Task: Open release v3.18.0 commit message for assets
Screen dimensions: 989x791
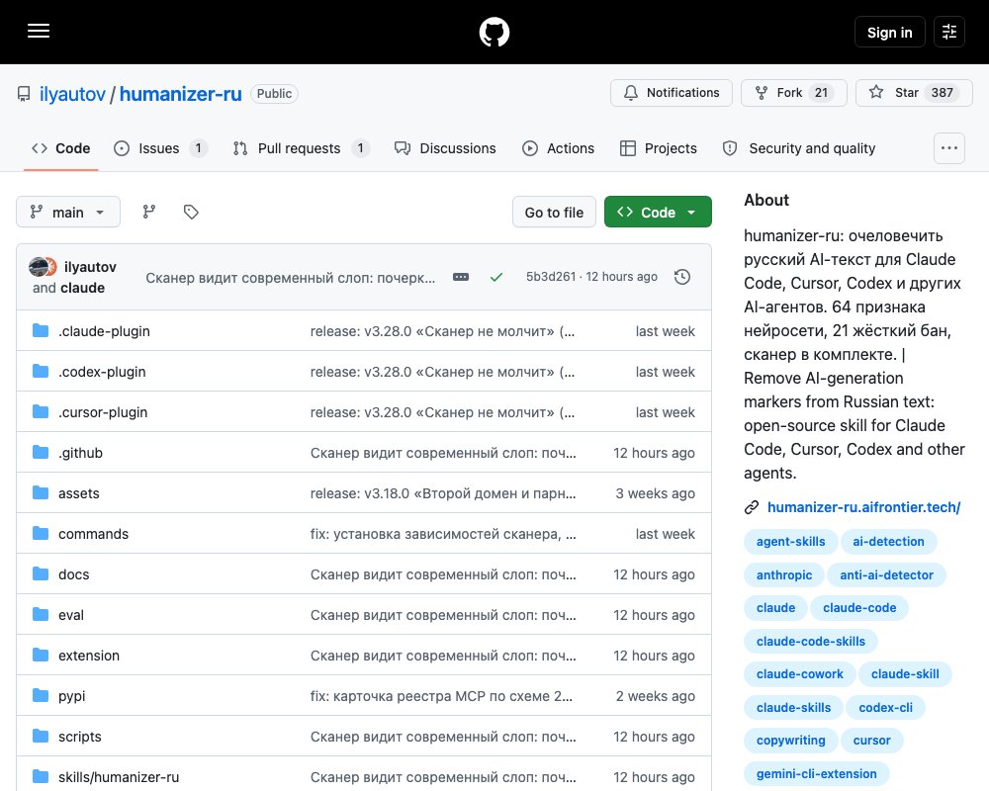Action: [443, 493]
